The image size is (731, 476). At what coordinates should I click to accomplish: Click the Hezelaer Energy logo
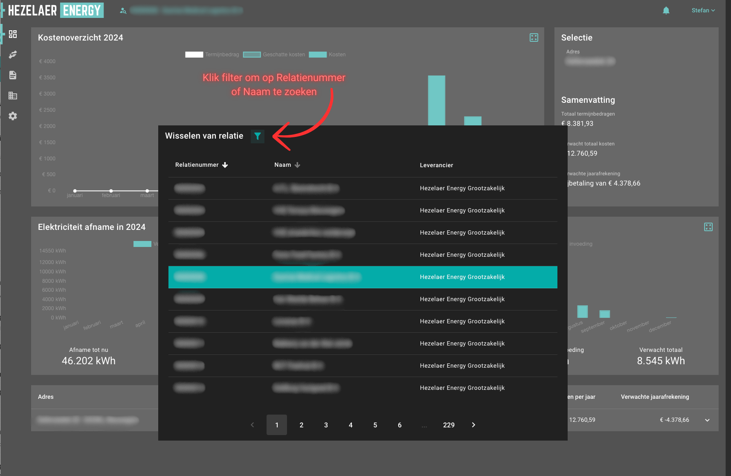click(55, 10)
